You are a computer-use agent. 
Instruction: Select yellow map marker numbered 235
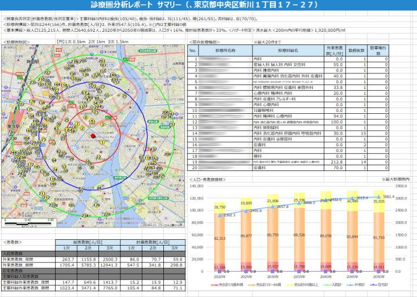click(33, 83)
